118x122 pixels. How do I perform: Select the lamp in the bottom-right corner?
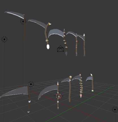tap(115, 110)
